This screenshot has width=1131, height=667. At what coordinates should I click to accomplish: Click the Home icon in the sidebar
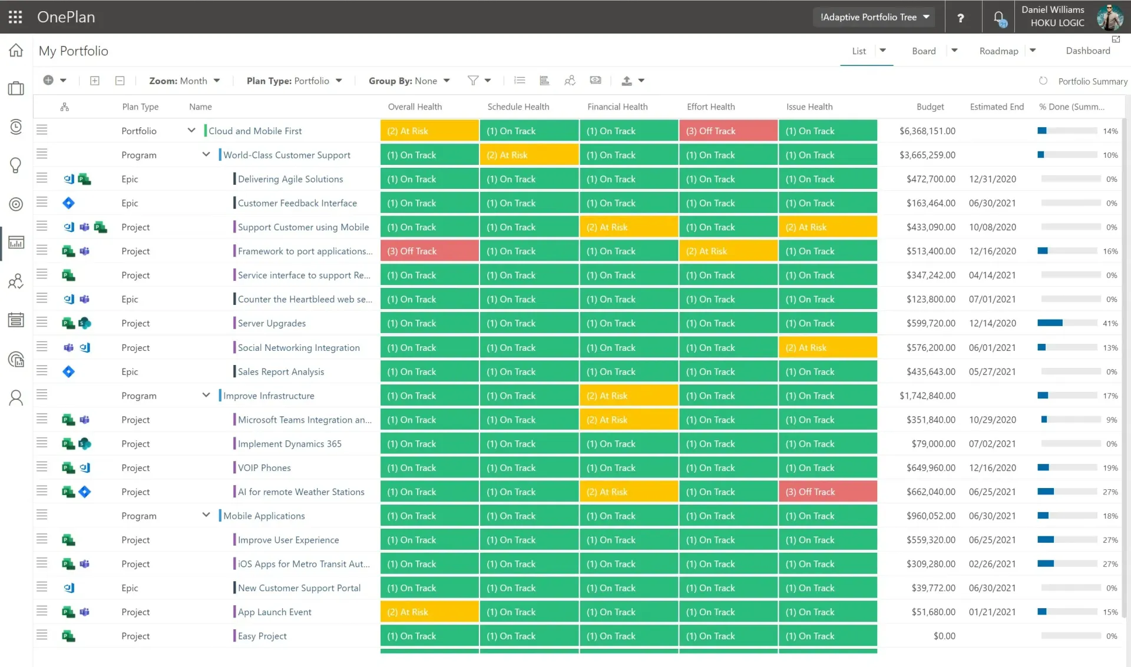pyautogui.click(x=16, y=51)
